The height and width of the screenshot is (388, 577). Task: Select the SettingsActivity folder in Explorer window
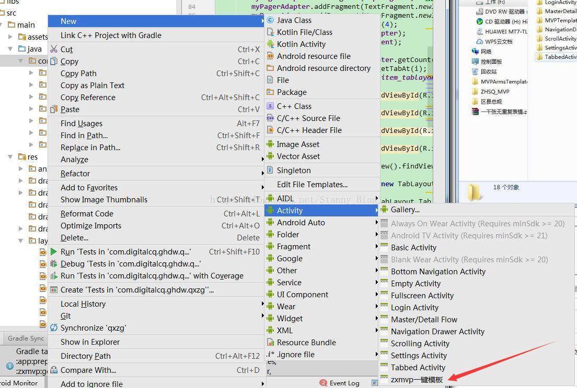[x=557, y=48]
